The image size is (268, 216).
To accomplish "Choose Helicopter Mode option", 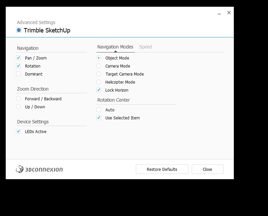I will (x=99, y=82).
